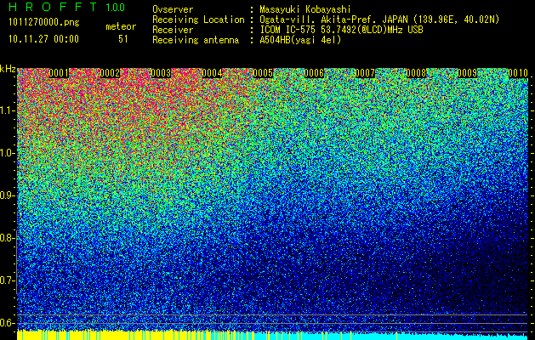Click the Receiving Location label
Image resolution: width=535 pixels, height=340 pixels.
click(198, 20)
